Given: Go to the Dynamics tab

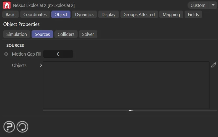Looking at the screenshot, I should point(84,14).
